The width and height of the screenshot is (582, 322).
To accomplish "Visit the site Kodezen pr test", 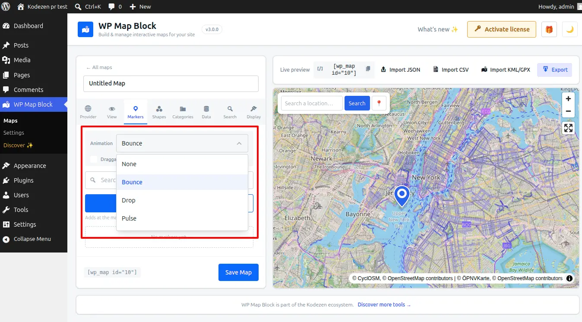I will (42, 6).
